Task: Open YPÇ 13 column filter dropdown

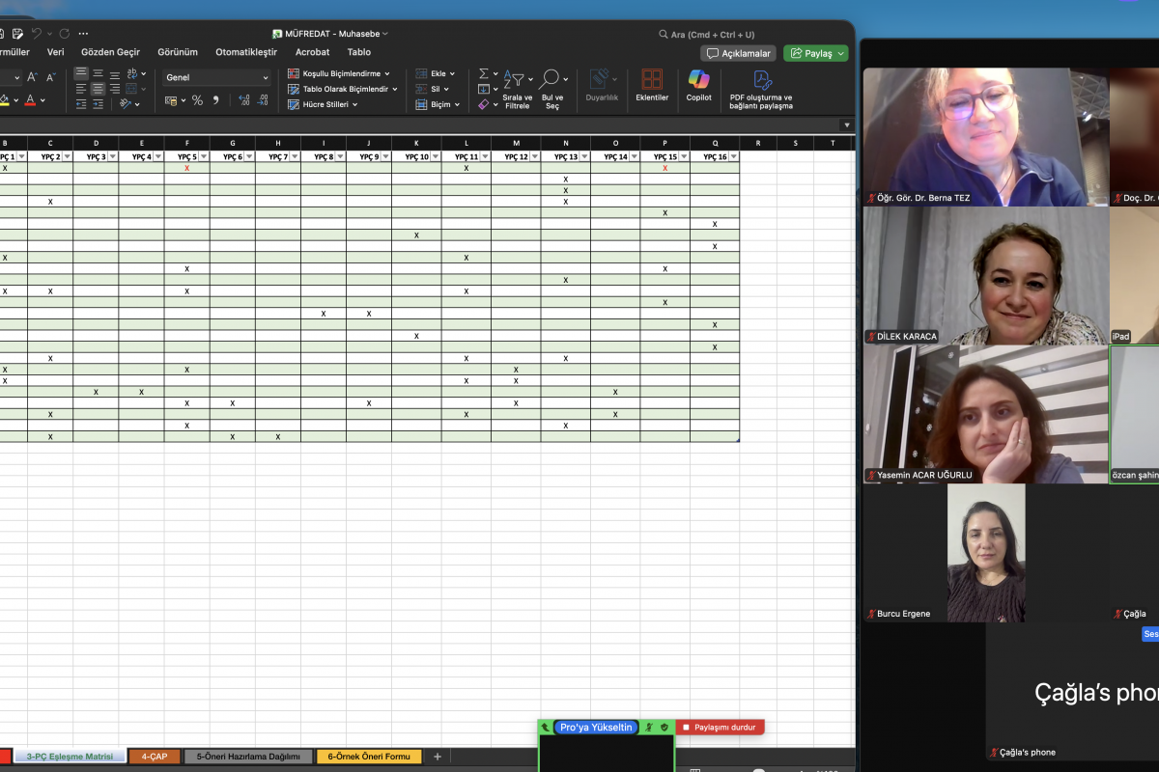Action: coord(584,156)
